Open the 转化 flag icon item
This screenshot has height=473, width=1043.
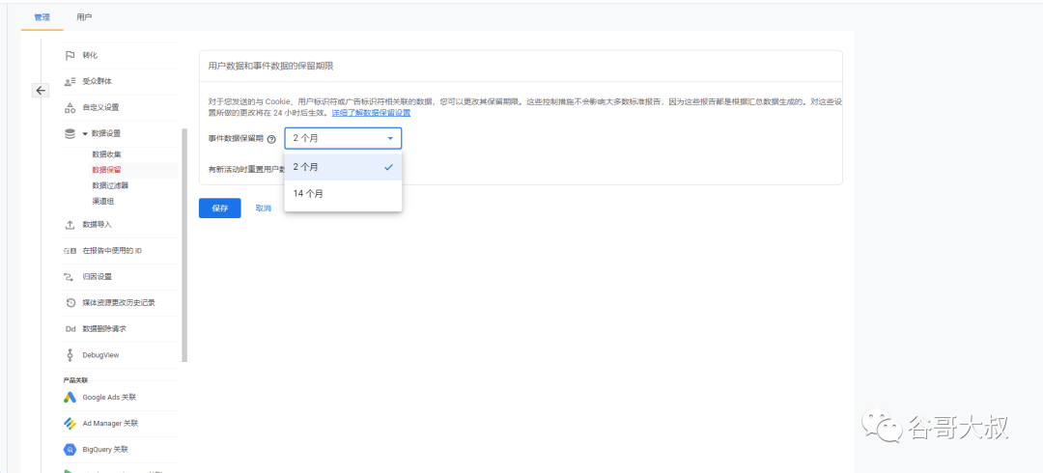coord(70,55)
